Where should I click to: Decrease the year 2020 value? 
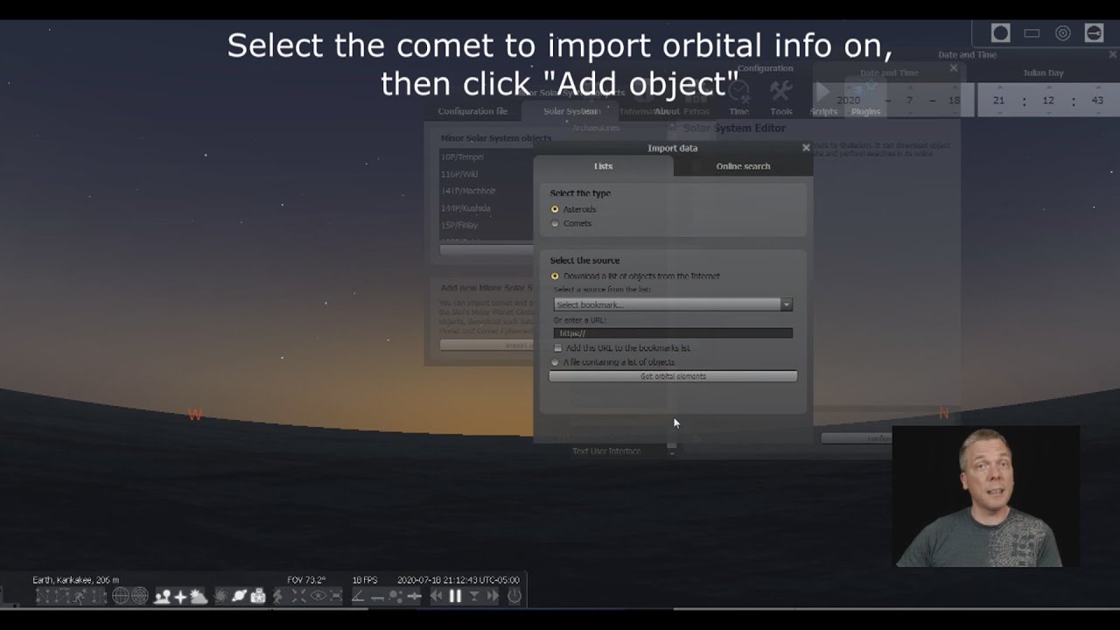(x=849, y=114)
